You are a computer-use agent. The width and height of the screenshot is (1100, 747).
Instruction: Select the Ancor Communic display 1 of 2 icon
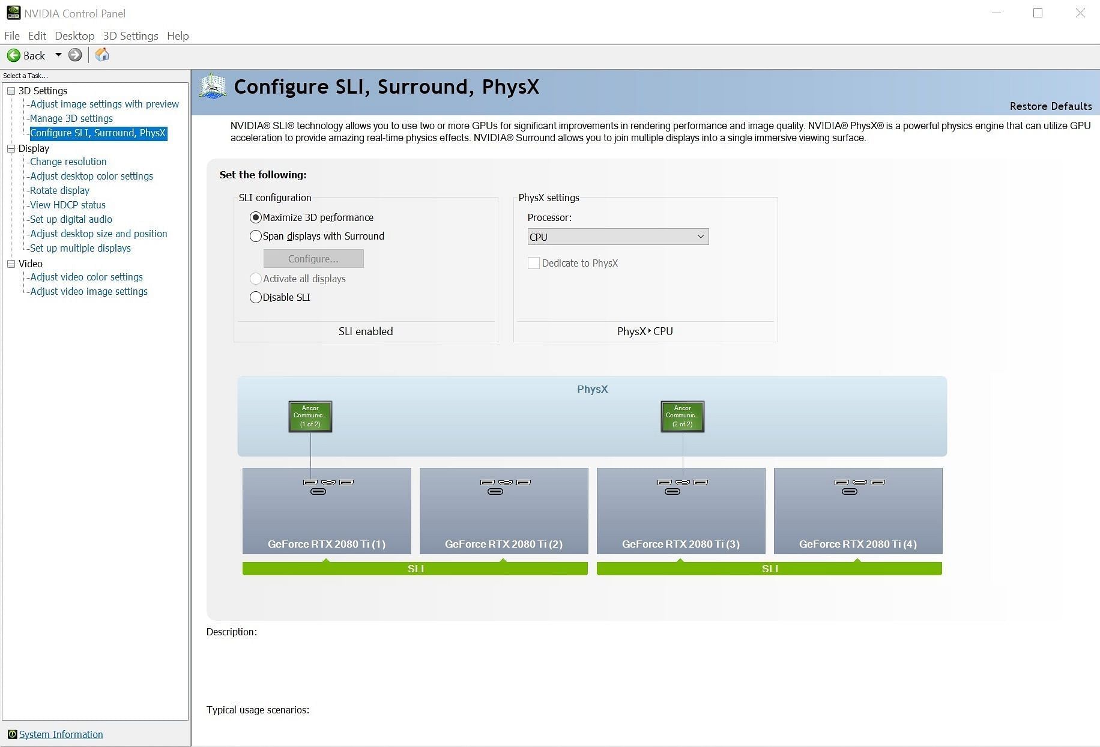310,416
